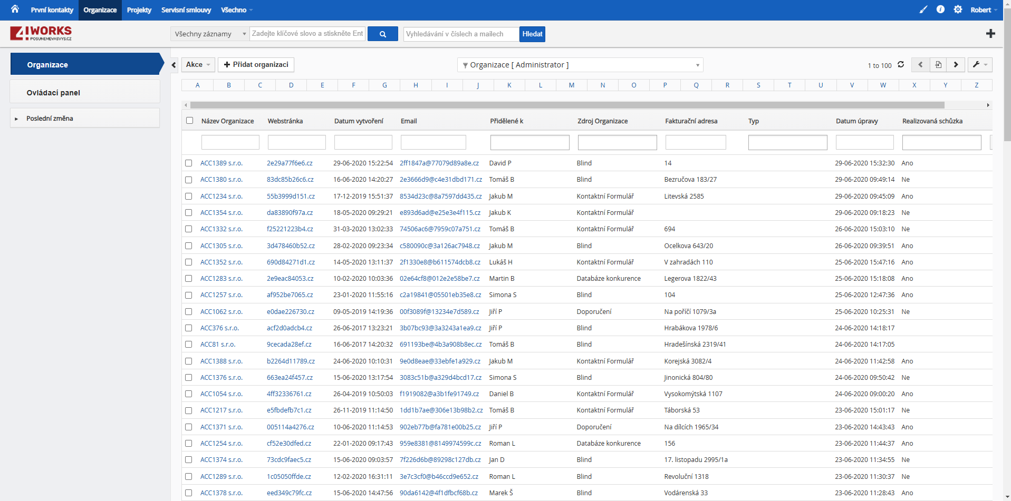Focus the Typ column filter field
This screenshot has width=1011, height=501.
(788, 142)
